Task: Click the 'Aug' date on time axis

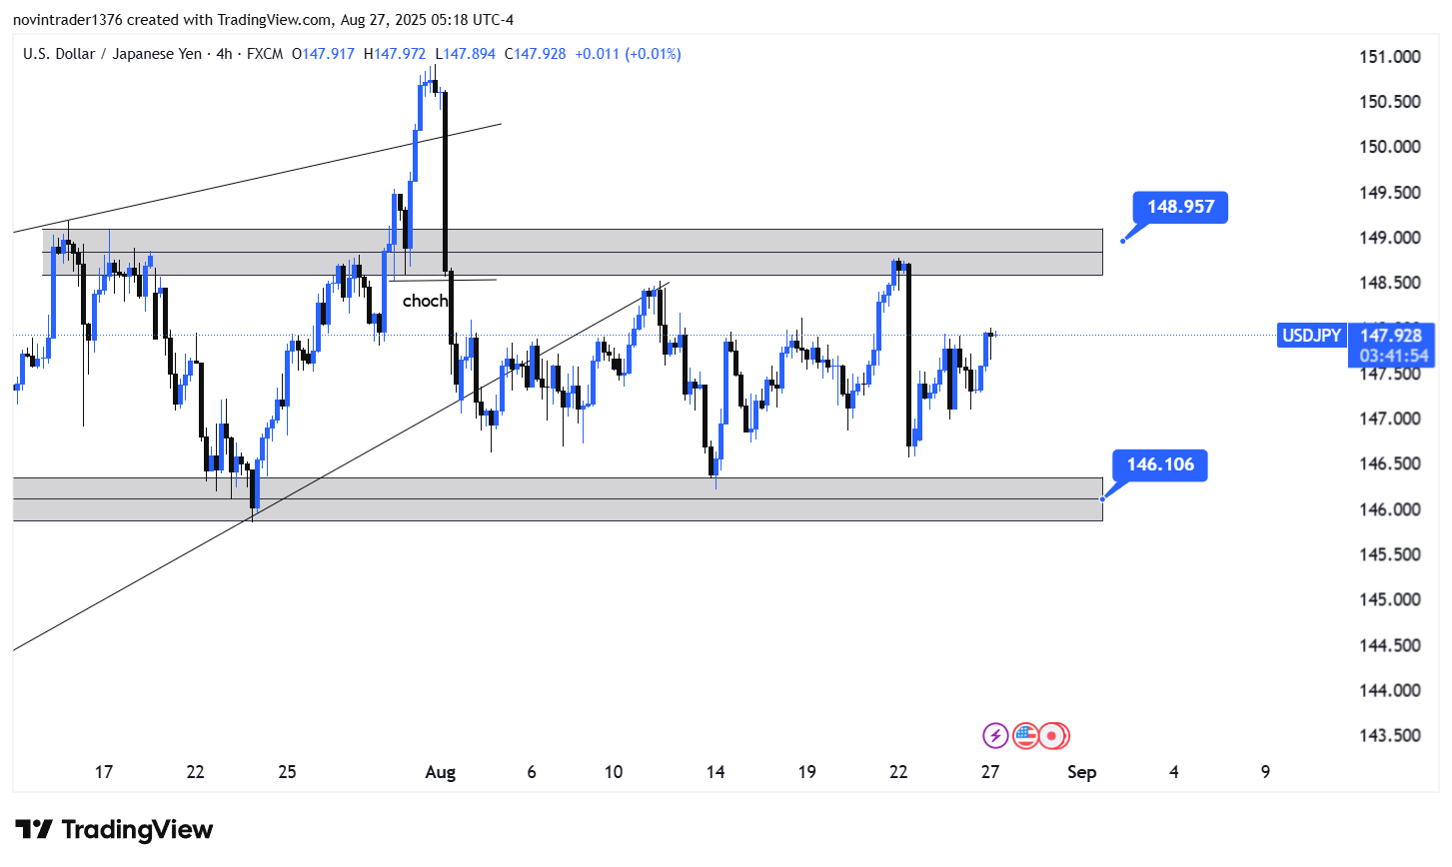Action: coord(440,772)
